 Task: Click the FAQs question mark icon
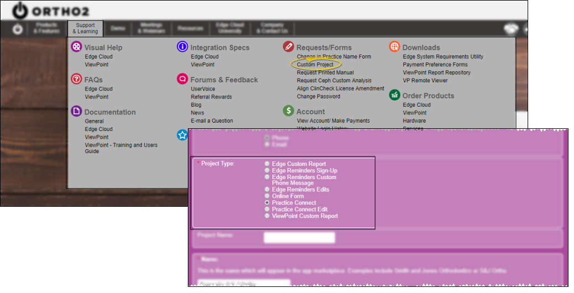76,79
